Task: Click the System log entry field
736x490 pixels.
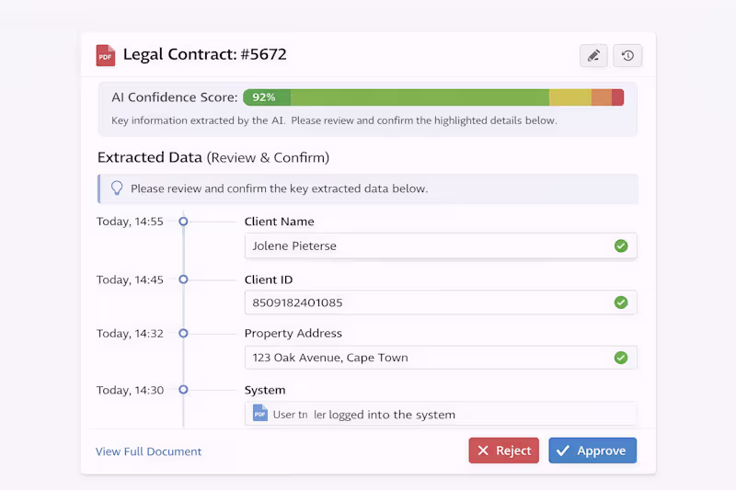Action: [x=442, y=415]
